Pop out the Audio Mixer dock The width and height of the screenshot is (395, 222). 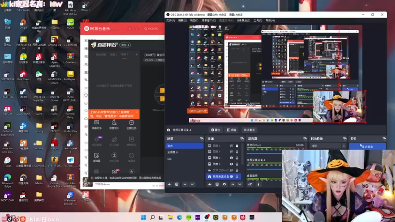[305, 139]
